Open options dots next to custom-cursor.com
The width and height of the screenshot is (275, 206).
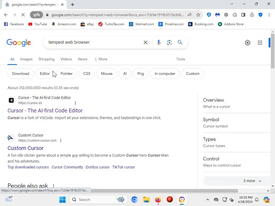[x=61, y=141]
